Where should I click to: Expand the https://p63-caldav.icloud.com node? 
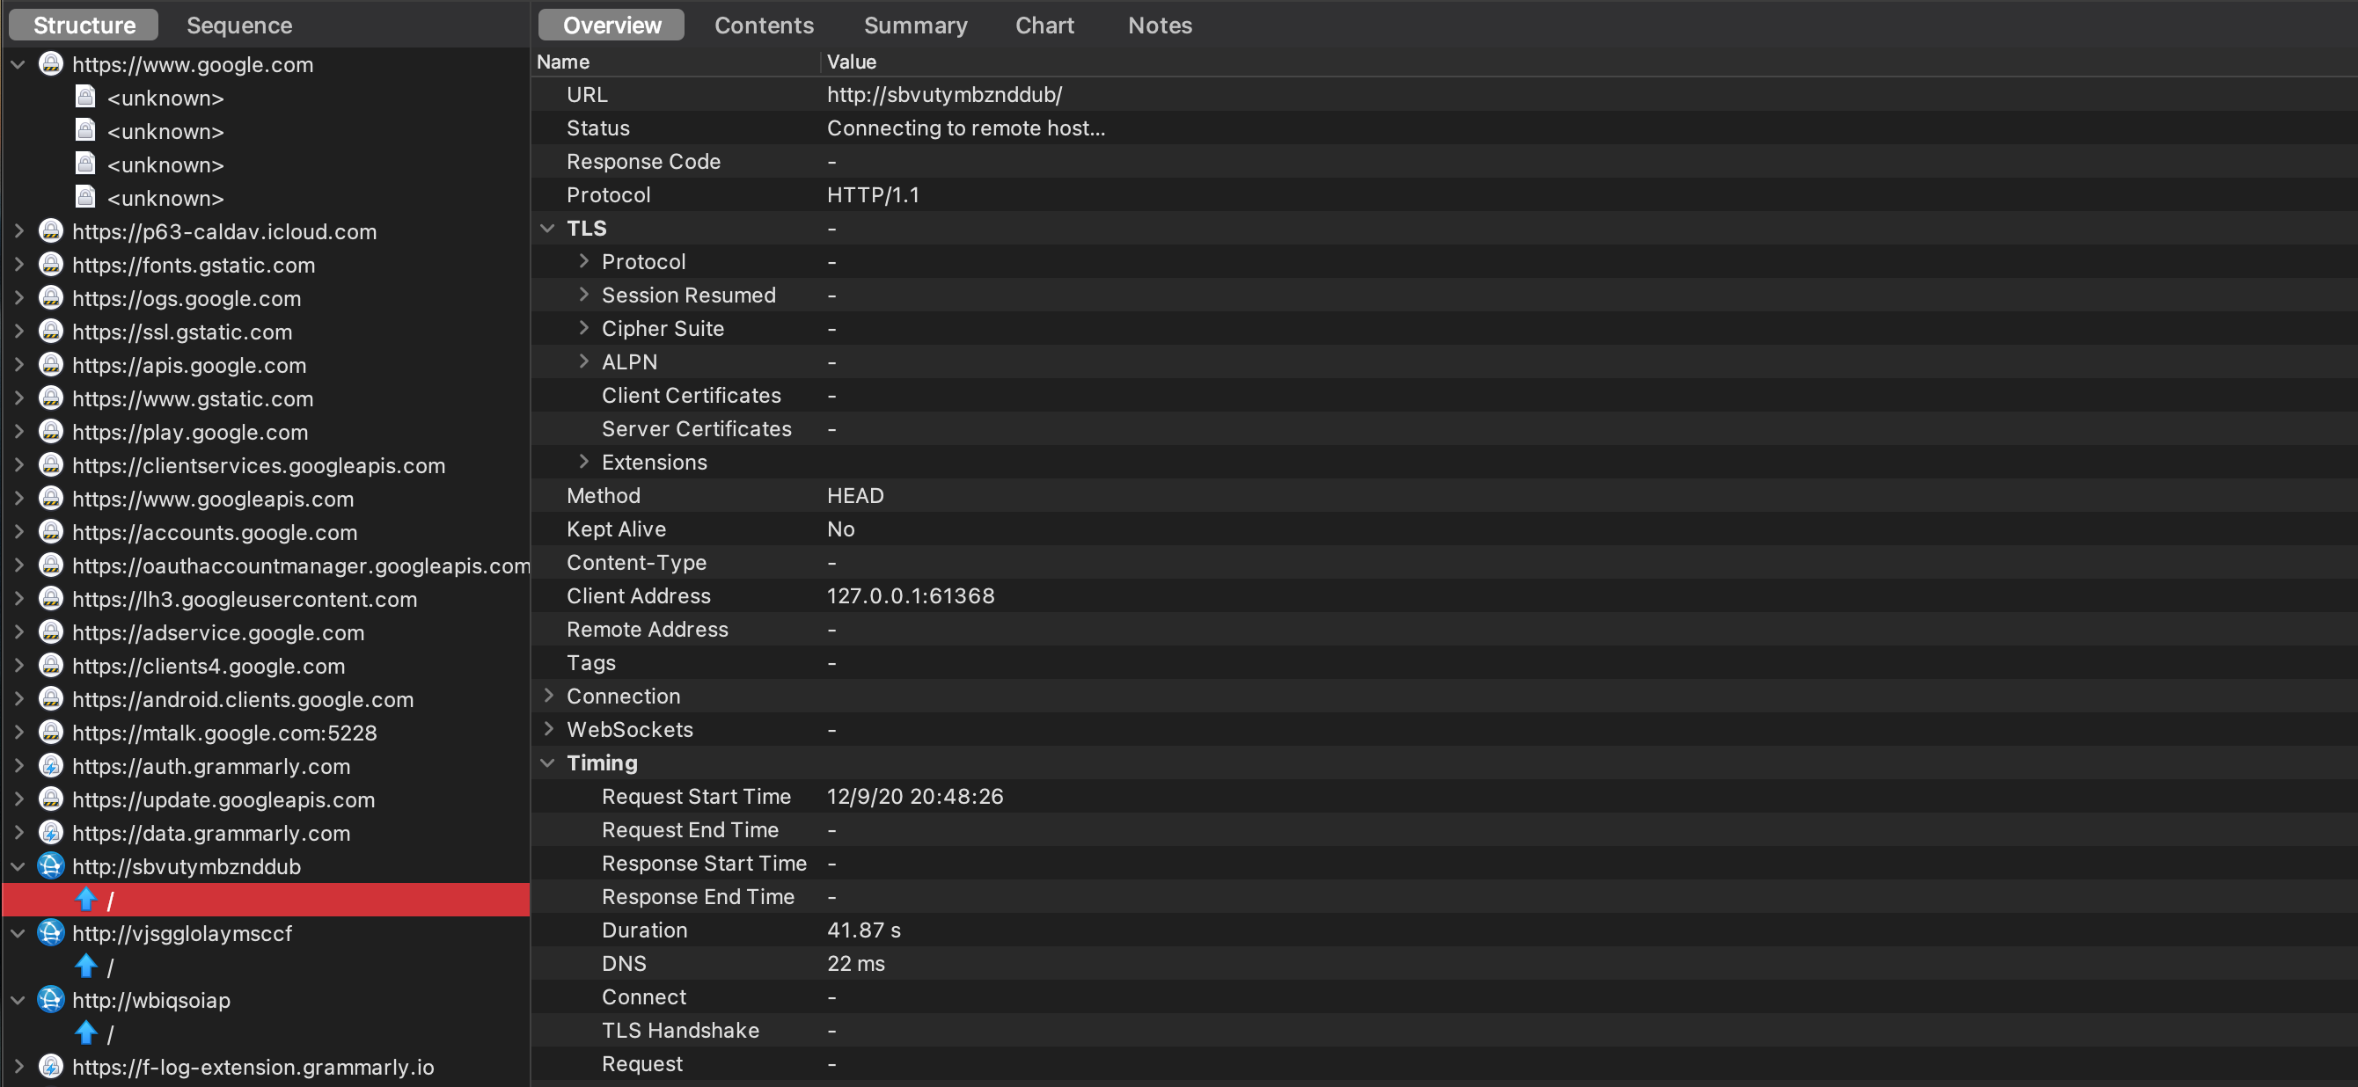[18, 231]
